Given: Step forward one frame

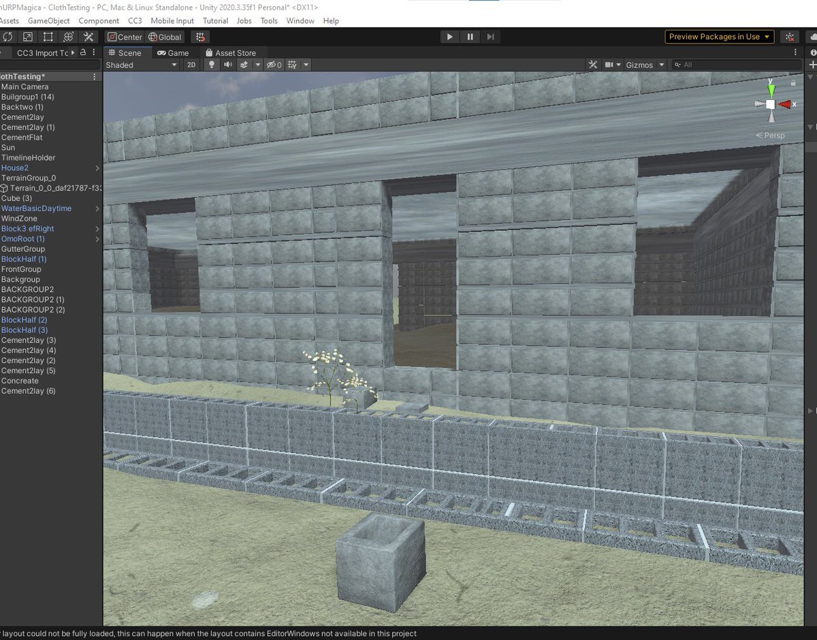Looking at the screenshot, I should (490, 37).
